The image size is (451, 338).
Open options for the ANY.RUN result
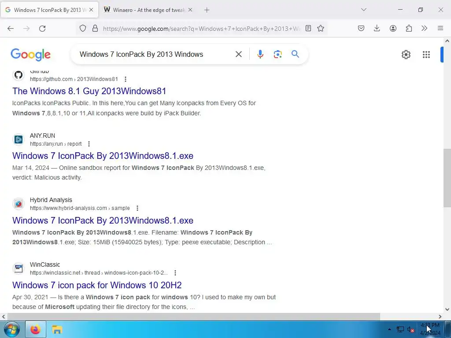tap(89, 144)
